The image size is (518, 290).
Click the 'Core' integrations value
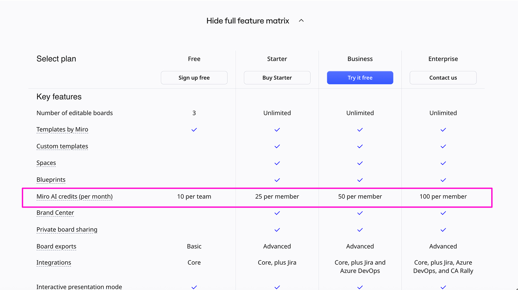coord(194,263)
